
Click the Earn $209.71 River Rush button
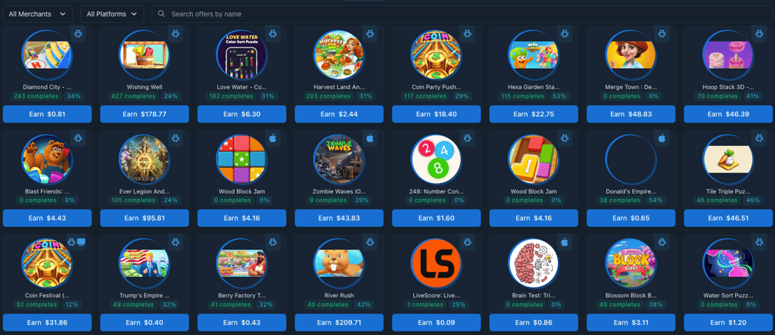coord(339,322)
